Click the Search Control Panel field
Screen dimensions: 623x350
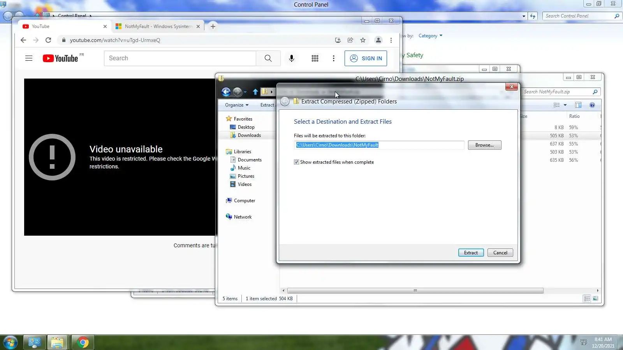[x=581, y=16]
